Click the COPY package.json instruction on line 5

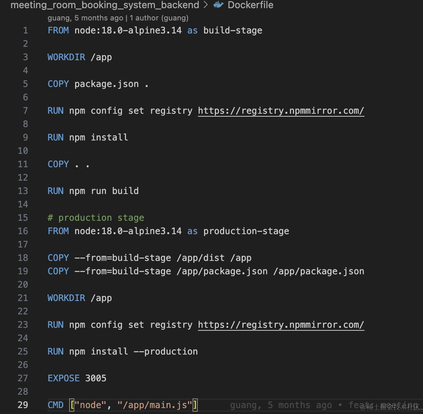(98, 84)
